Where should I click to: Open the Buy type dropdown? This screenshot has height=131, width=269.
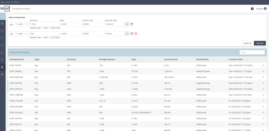pyautogui.click(x=13, y=24)
